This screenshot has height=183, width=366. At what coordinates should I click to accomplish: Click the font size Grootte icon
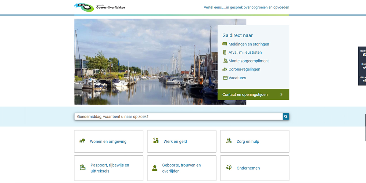364,68
